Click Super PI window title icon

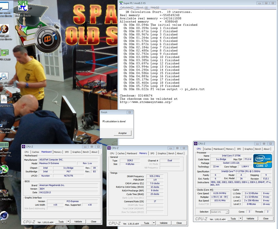(x=121, y=3)
